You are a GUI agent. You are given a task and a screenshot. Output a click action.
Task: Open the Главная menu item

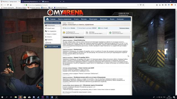click(x=53, y=19)
